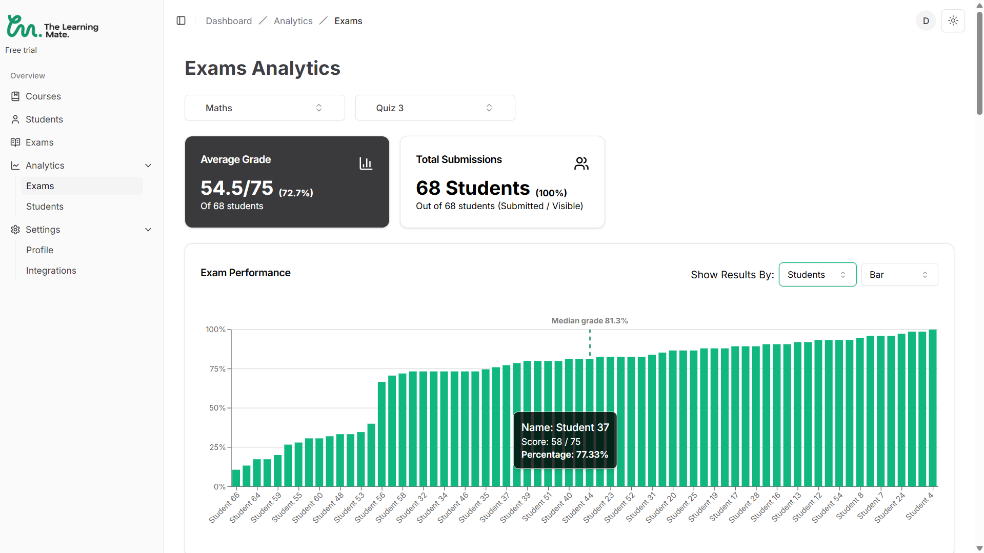Open the user avatar D menu

pos(926,21)
